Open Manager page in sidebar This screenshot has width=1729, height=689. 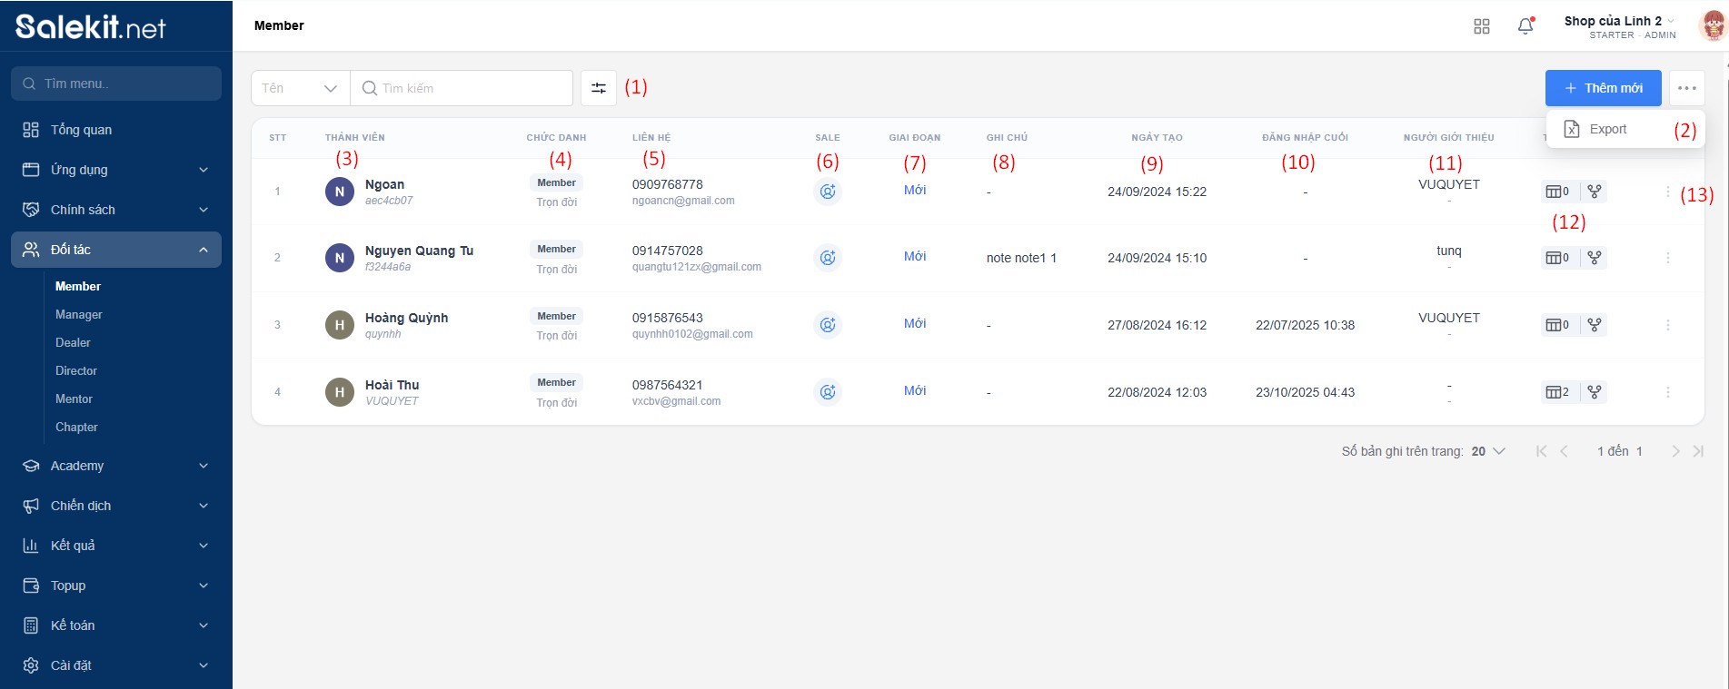click(x=79, y=314)
